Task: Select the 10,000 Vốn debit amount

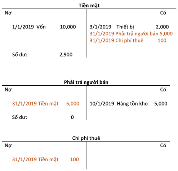Action: [x=68, y=27]
